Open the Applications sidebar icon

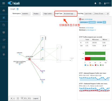tap(4, 25)
